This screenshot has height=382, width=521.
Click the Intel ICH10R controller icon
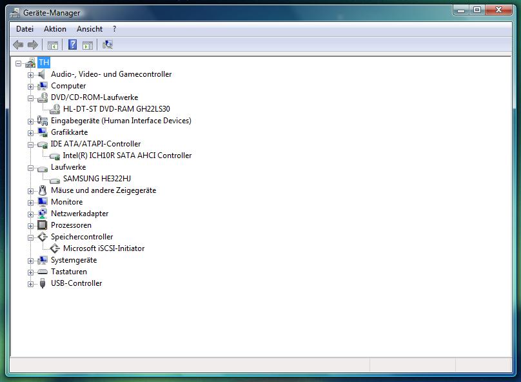coord(55,156)
